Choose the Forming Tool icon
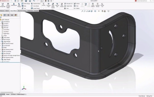 (48, 5)
